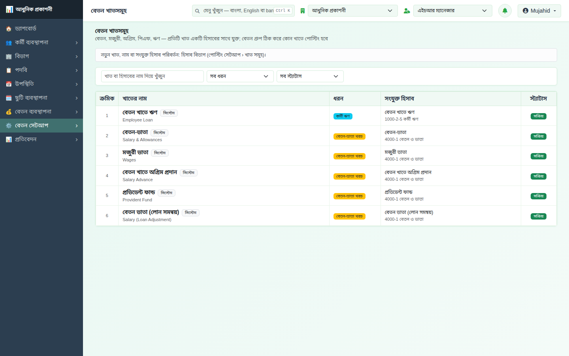
Task: Click the green company building icon
Action: (x=303, y=11)
